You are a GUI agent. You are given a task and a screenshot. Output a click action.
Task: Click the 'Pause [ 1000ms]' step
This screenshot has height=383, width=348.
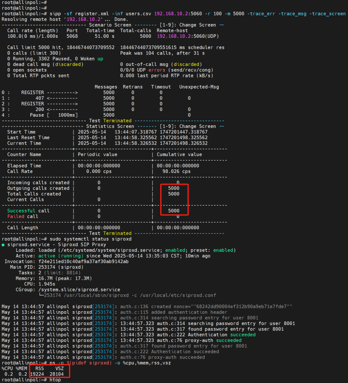click(x=54, y=115)
